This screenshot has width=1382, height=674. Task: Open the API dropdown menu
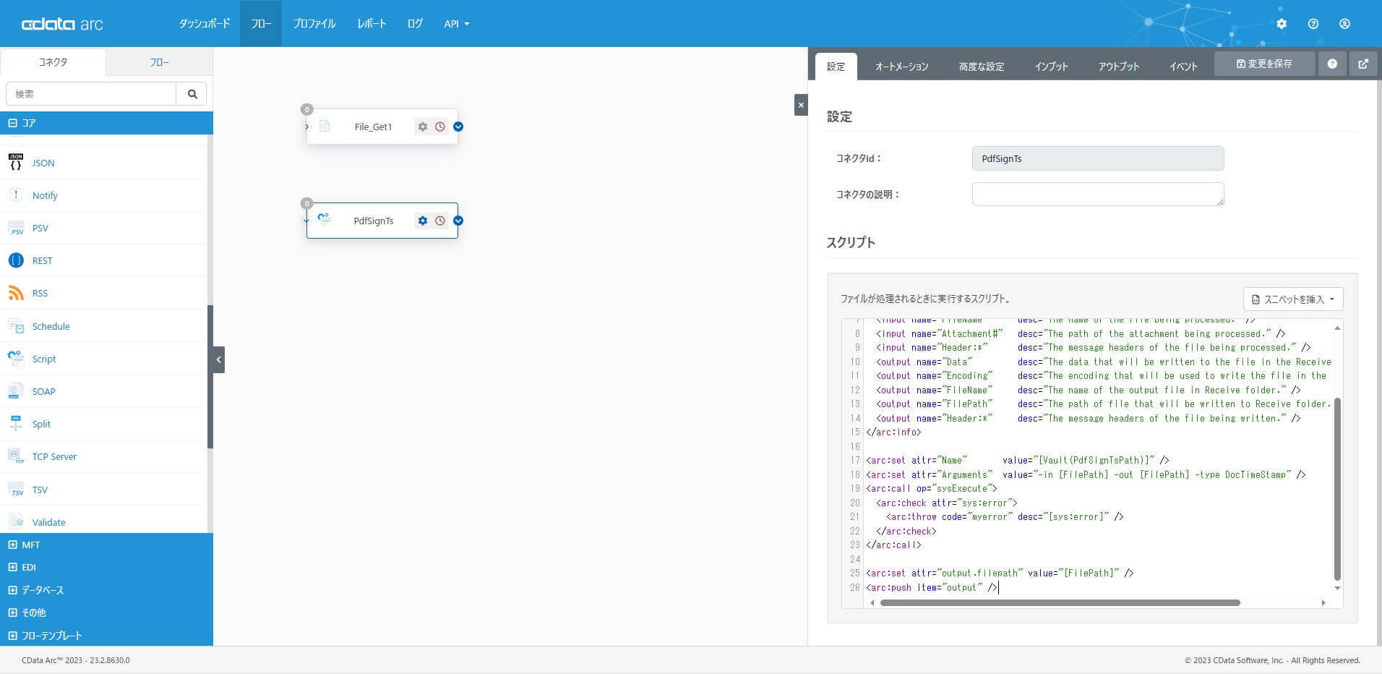coord(457,24)
